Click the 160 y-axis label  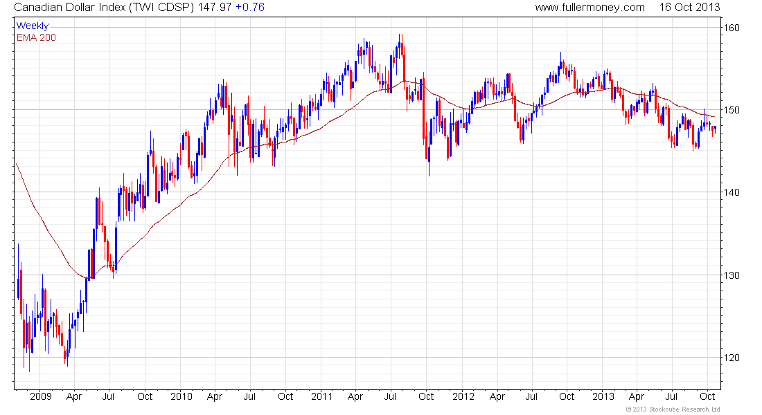pos(732,28)
